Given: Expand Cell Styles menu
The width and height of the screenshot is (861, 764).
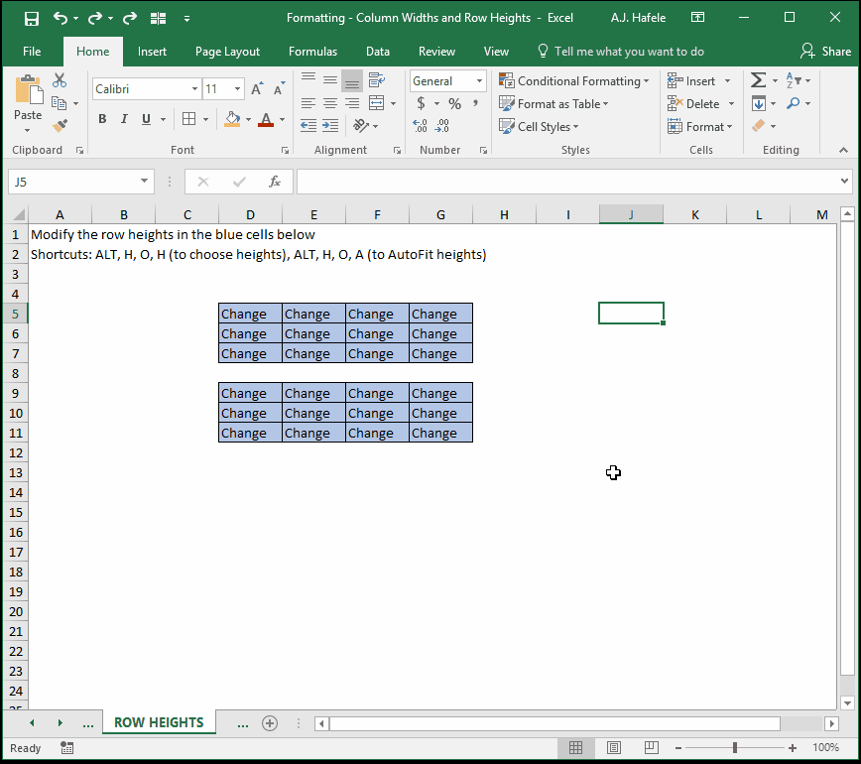Looking at the screenshot, I should (539, 126).
